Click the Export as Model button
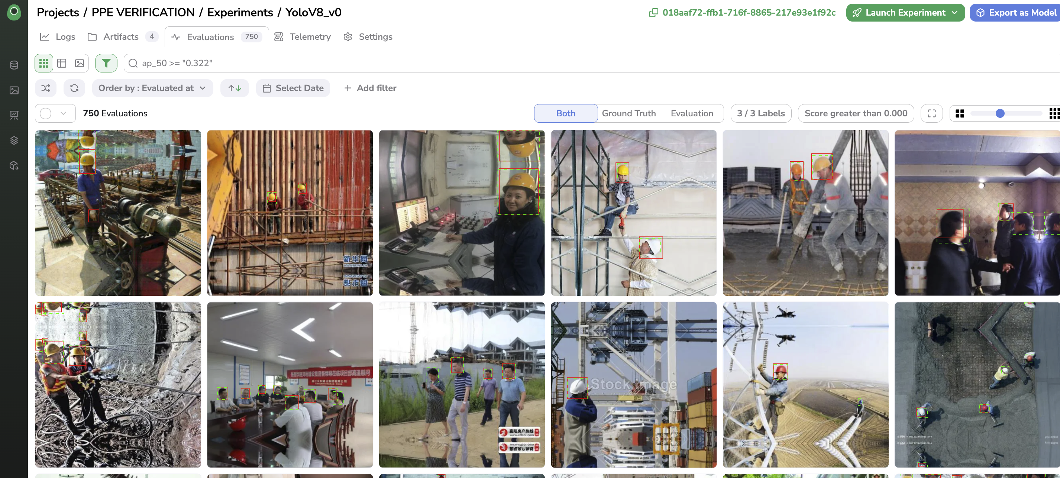The width and height of the screenshot is (1060, 478). pos(1015,13)
